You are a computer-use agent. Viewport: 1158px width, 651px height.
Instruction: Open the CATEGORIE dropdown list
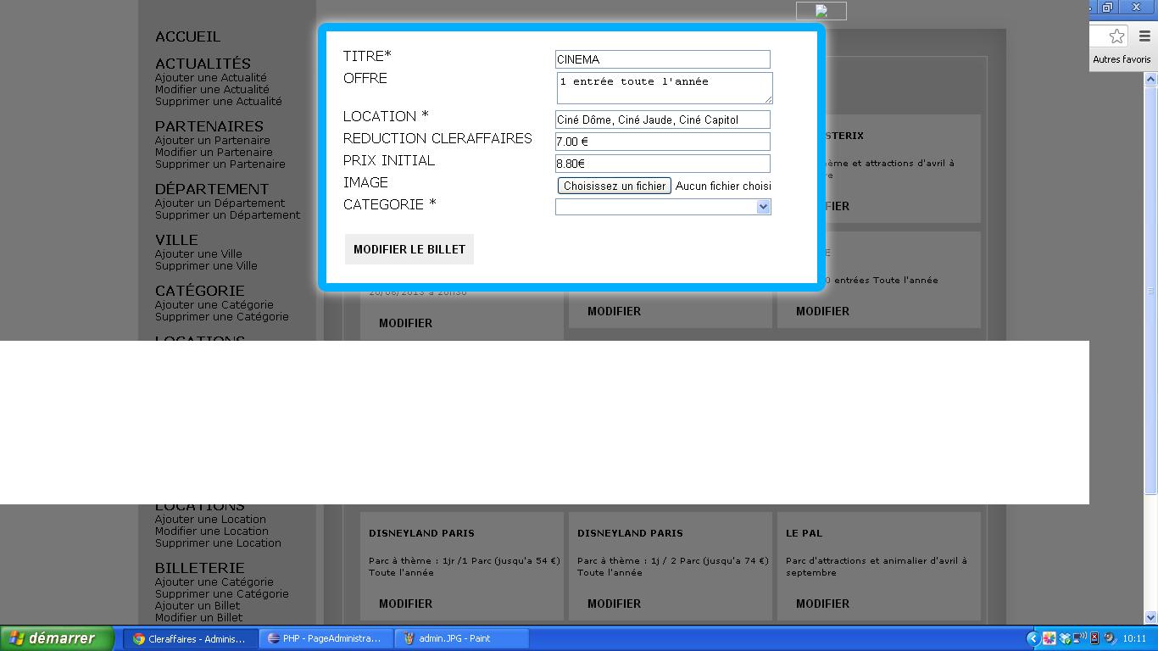(763, 207)
